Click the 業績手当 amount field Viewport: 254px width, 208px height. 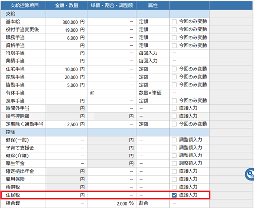point(66,61)
